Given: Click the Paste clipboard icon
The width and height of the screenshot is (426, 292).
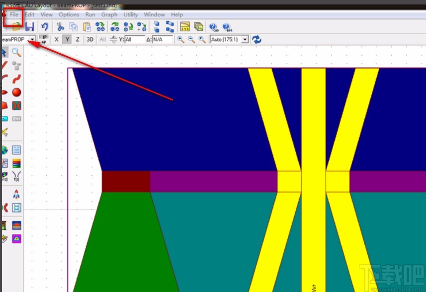Looking at the screenshot, I should 88,27.
